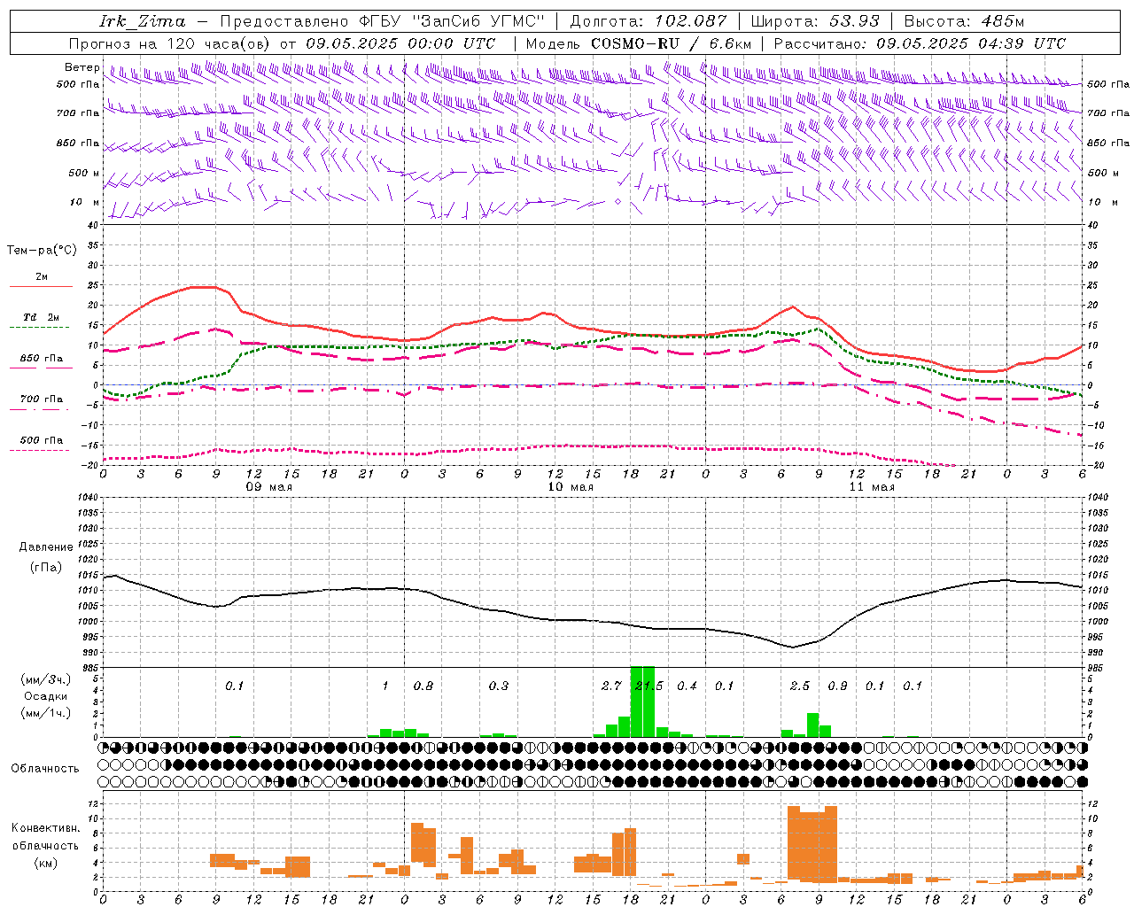This screenshot has height=907, width=1134.
Task: Click the '(км)' convective cloud unit label
Action: coord(45,863)
